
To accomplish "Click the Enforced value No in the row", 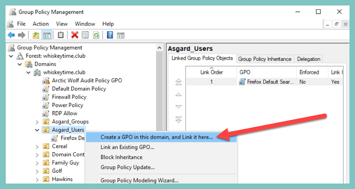I will (x=302, y=82).
